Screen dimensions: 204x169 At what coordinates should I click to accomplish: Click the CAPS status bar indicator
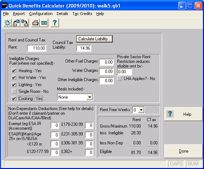(176, 164)
